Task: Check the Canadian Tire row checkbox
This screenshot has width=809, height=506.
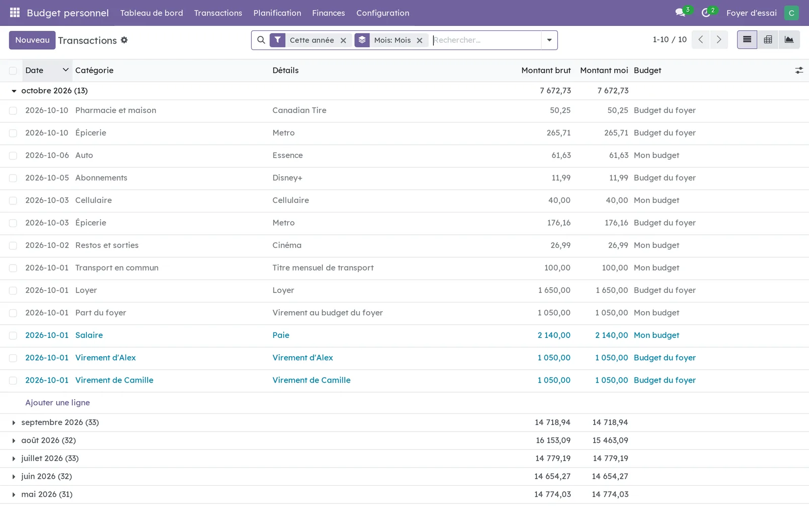Action: point(13,111)
